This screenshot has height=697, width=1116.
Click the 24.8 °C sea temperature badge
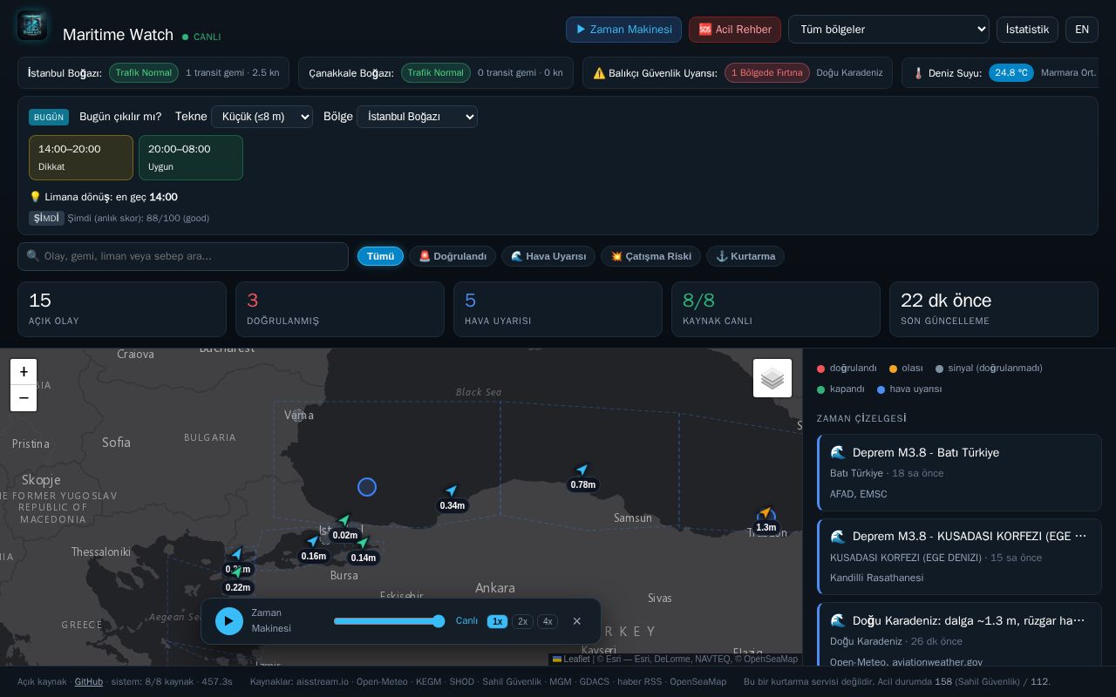click(x=1011, y=72)
